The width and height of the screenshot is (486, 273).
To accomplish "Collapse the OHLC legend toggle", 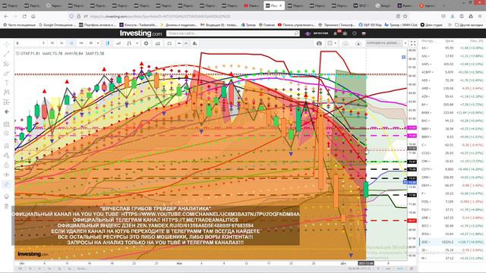I will [17, 53].
